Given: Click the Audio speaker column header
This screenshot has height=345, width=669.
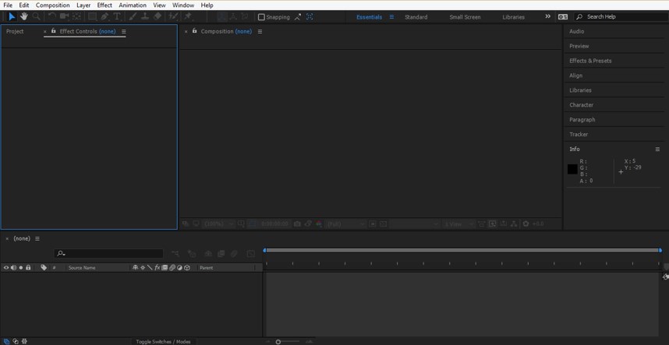Looking at the screenshot, I should (x=14, y=268).
